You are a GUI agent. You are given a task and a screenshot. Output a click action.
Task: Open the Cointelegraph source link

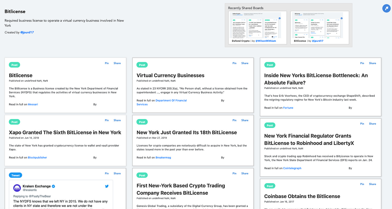tap(292, 168)
